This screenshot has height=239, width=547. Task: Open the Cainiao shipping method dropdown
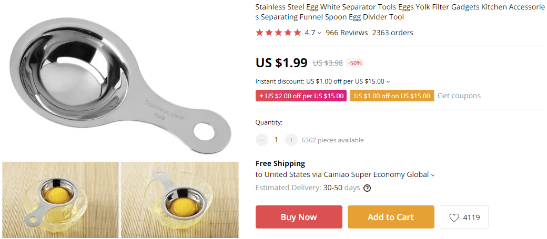click(x=433, y=175)
